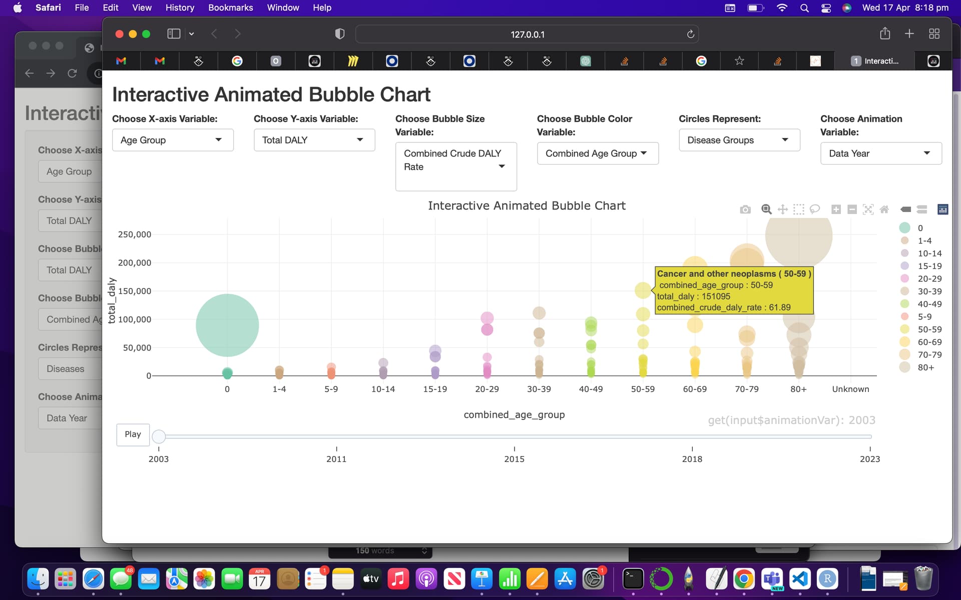Open the Choose X-axis Variable dropdown

point(173,140)
